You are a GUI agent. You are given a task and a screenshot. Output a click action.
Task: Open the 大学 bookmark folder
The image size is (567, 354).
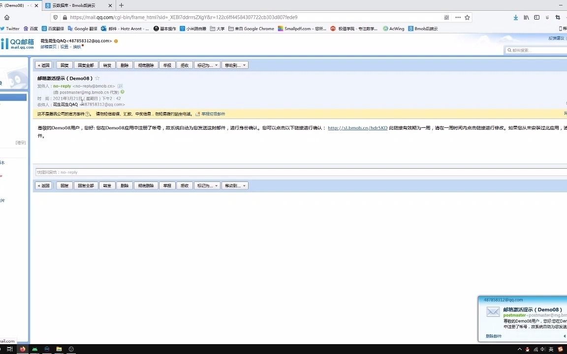click(x=218, y=29)
